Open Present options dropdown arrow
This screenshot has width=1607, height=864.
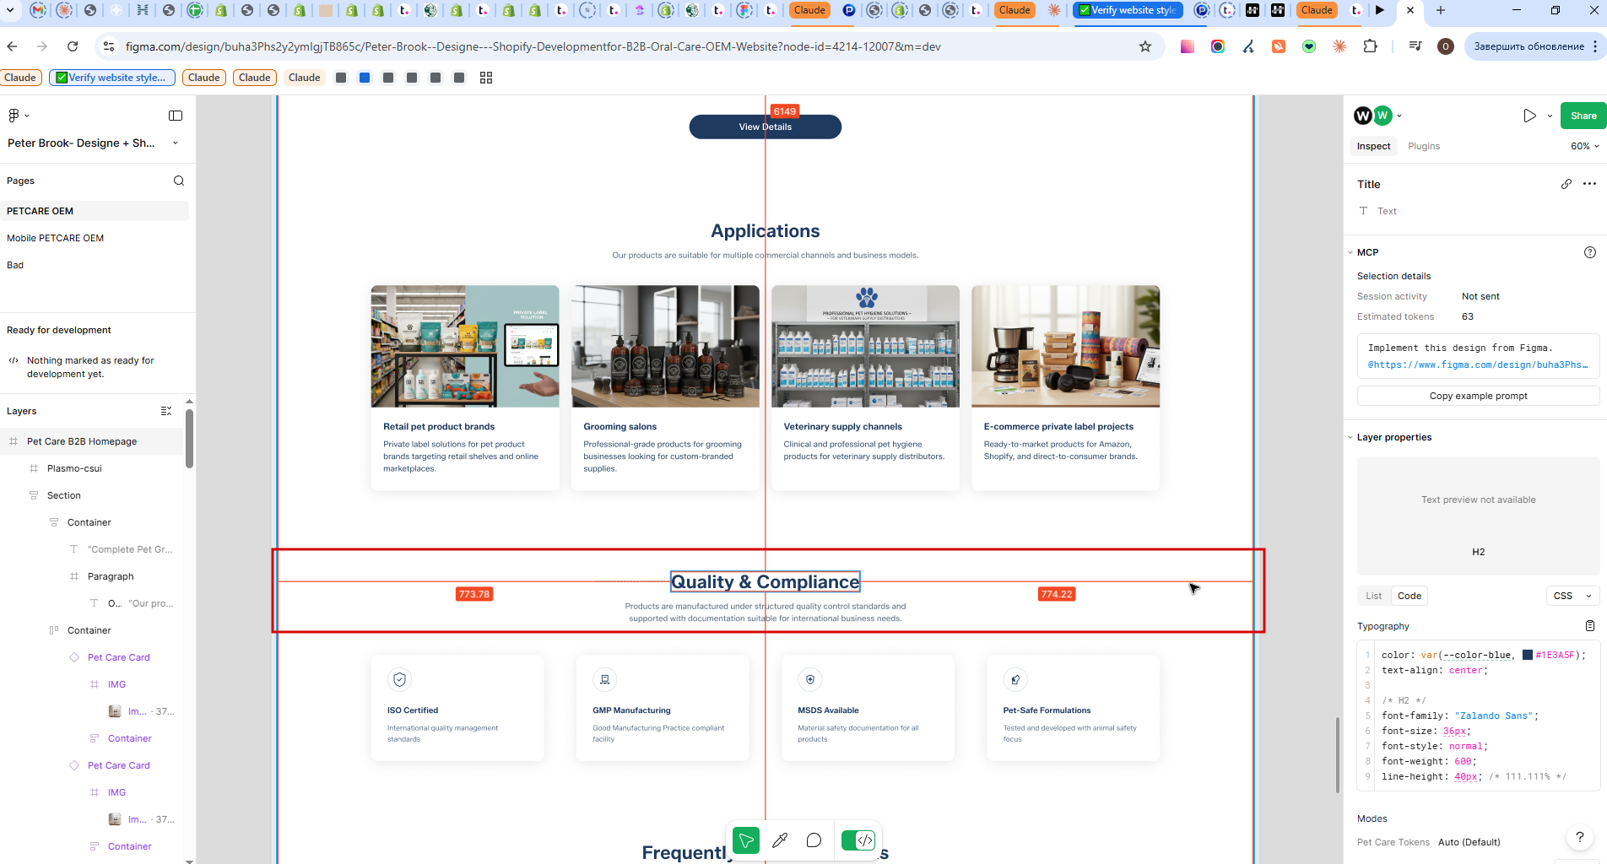[x=1550, y=116]
